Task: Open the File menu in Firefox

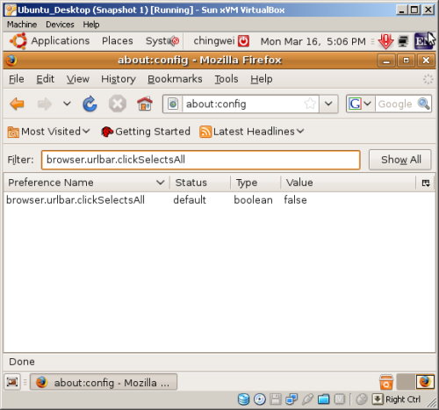Action: pos(17,79)
